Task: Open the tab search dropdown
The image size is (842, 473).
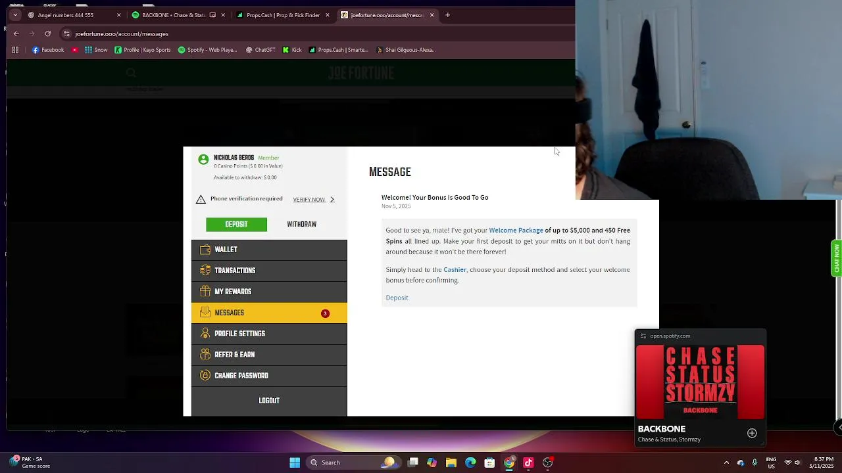Action: coord(15,15)
